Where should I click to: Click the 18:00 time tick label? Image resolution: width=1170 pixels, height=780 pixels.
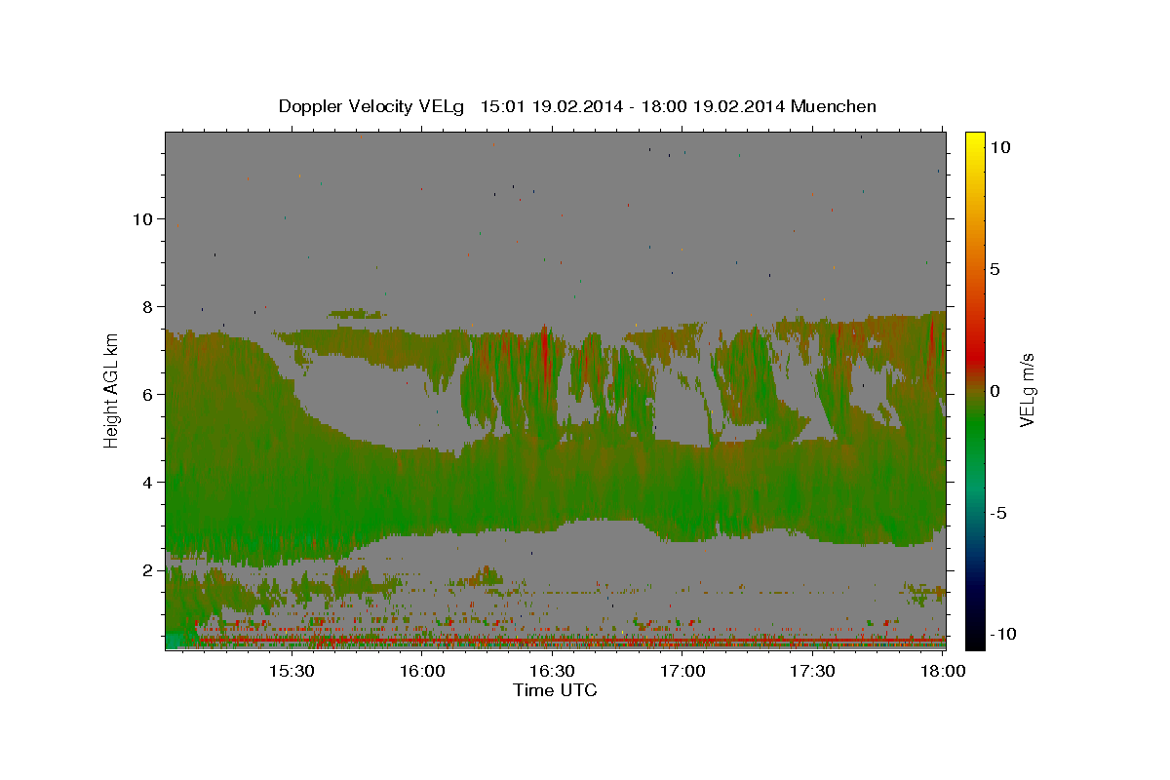tap(942, 672)
